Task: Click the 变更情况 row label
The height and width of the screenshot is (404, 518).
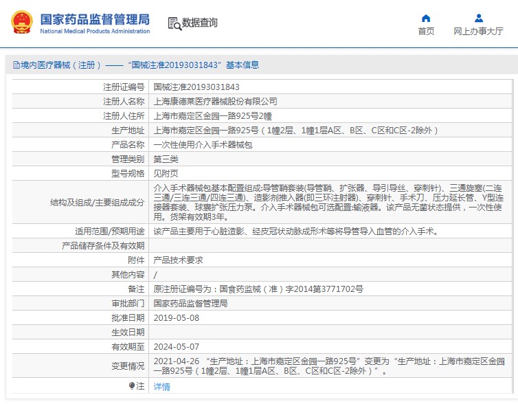Action: coord(128,366)
